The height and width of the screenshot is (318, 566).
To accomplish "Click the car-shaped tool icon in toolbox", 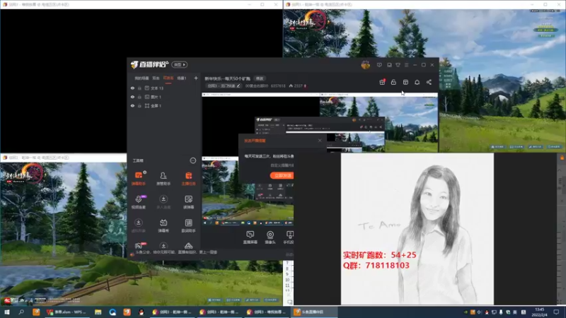I will point(188,246).
